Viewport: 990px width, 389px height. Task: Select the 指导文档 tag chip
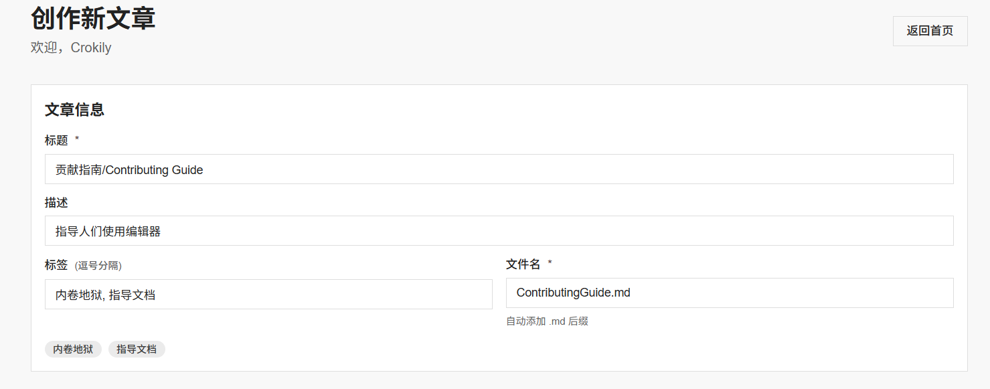[x=137, y=349]
